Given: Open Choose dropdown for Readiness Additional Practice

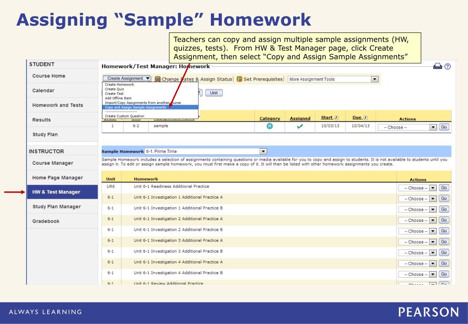Looking at the screenshot, I should [x=417, y=188].
